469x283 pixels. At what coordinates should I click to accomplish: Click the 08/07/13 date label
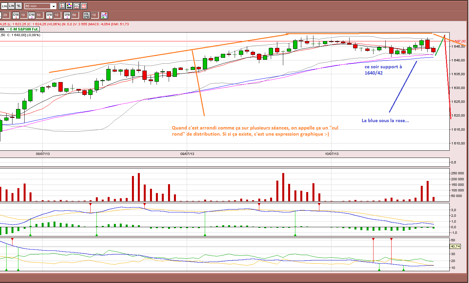coord(43,154)
